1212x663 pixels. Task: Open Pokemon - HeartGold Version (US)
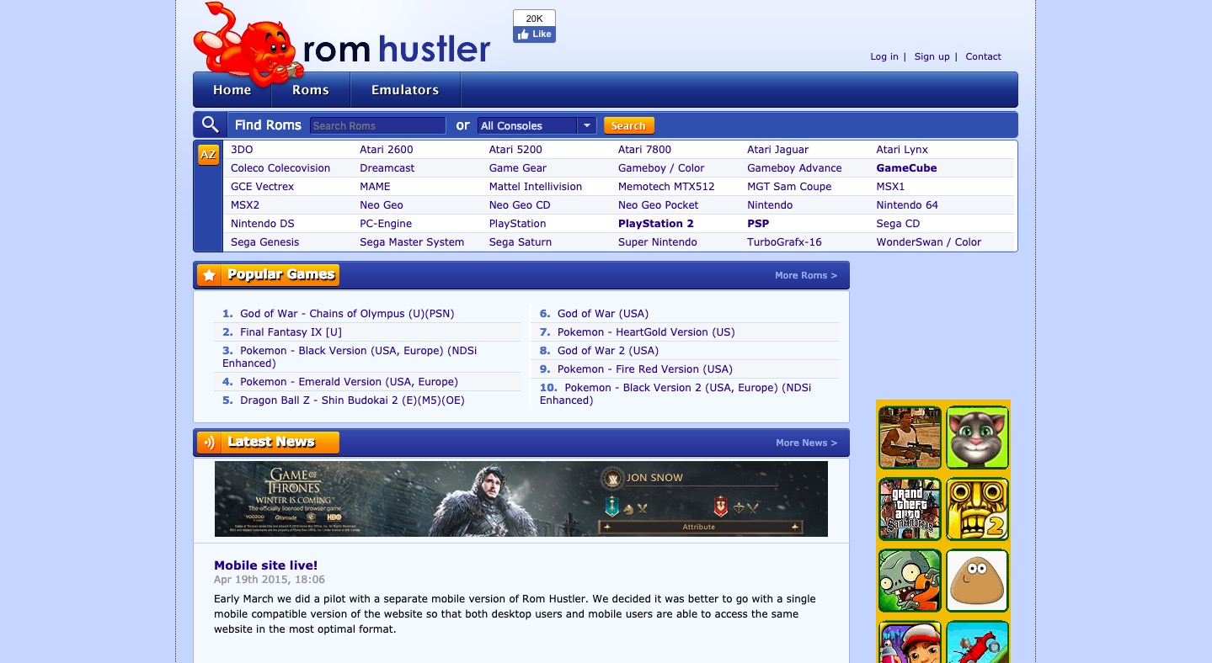646,332
